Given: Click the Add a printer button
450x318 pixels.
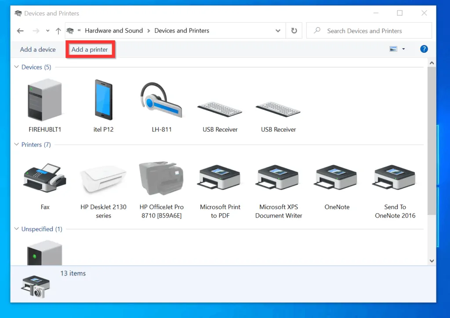Looking at the screenshot, I should [90, 50].
